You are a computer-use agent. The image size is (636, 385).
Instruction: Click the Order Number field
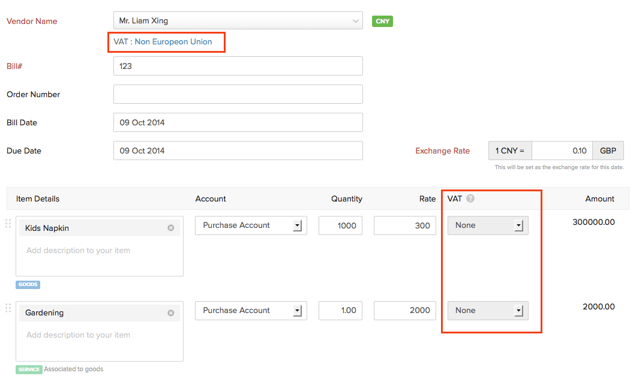(x=238, y=94)
